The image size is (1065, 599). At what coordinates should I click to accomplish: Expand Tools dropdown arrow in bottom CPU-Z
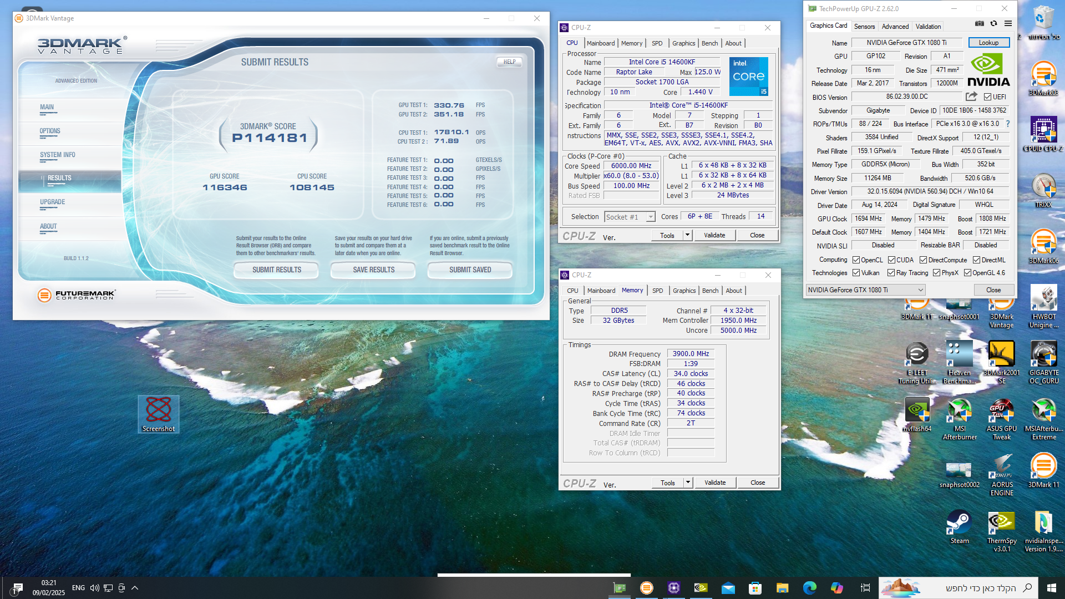[x=688, y=483]
